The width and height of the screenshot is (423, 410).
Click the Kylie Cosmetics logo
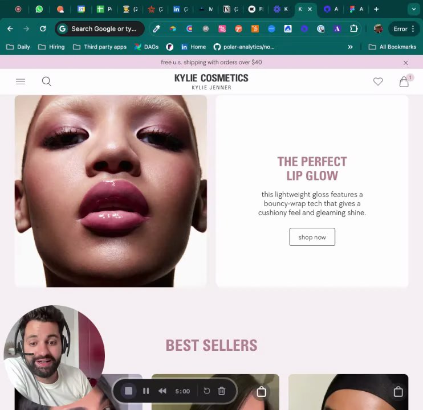[211, 81]
